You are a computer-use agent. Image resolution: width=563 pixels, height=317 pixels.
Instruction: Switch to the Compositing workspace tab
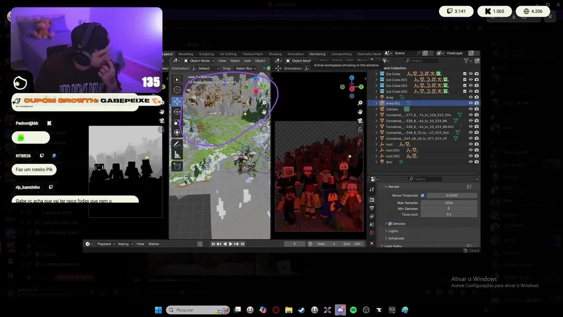(x=341, y=54)
